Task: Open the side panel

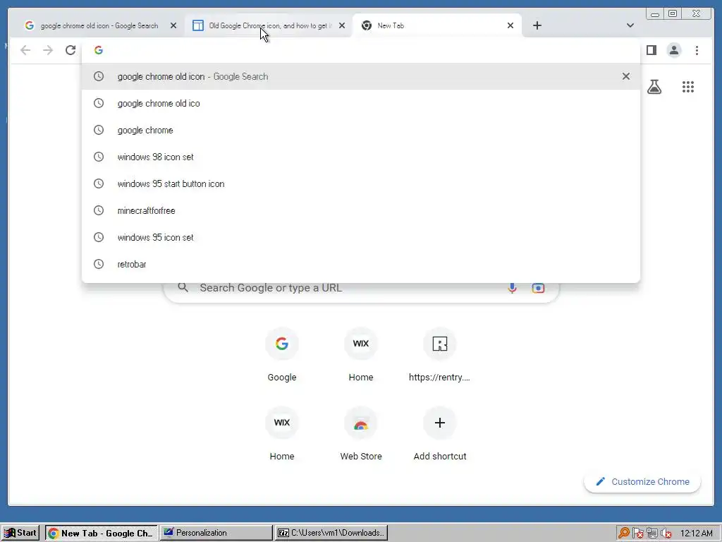Action: click(651, 50)
